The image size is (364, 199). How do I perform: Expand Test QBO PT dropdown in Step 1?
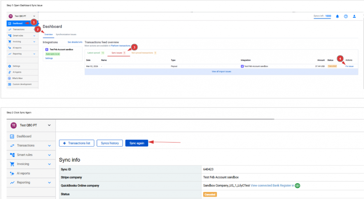pos(34,16)
